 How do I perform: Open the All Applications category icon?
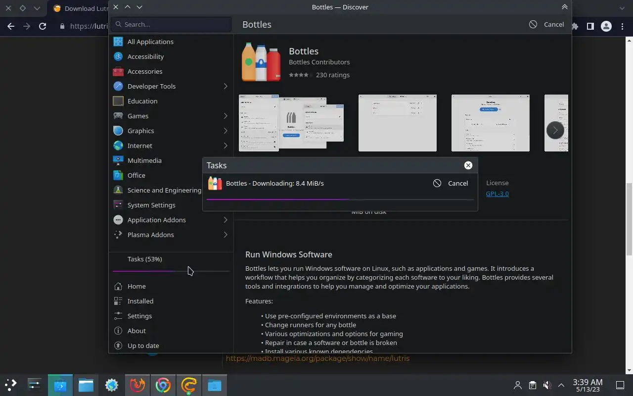coord(118,42)
